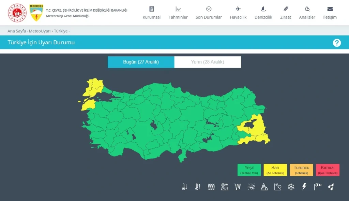This screenshot has width=349, height=201.
Task: Filter by icicles icing icon
Action: click(x=238, y=187)
